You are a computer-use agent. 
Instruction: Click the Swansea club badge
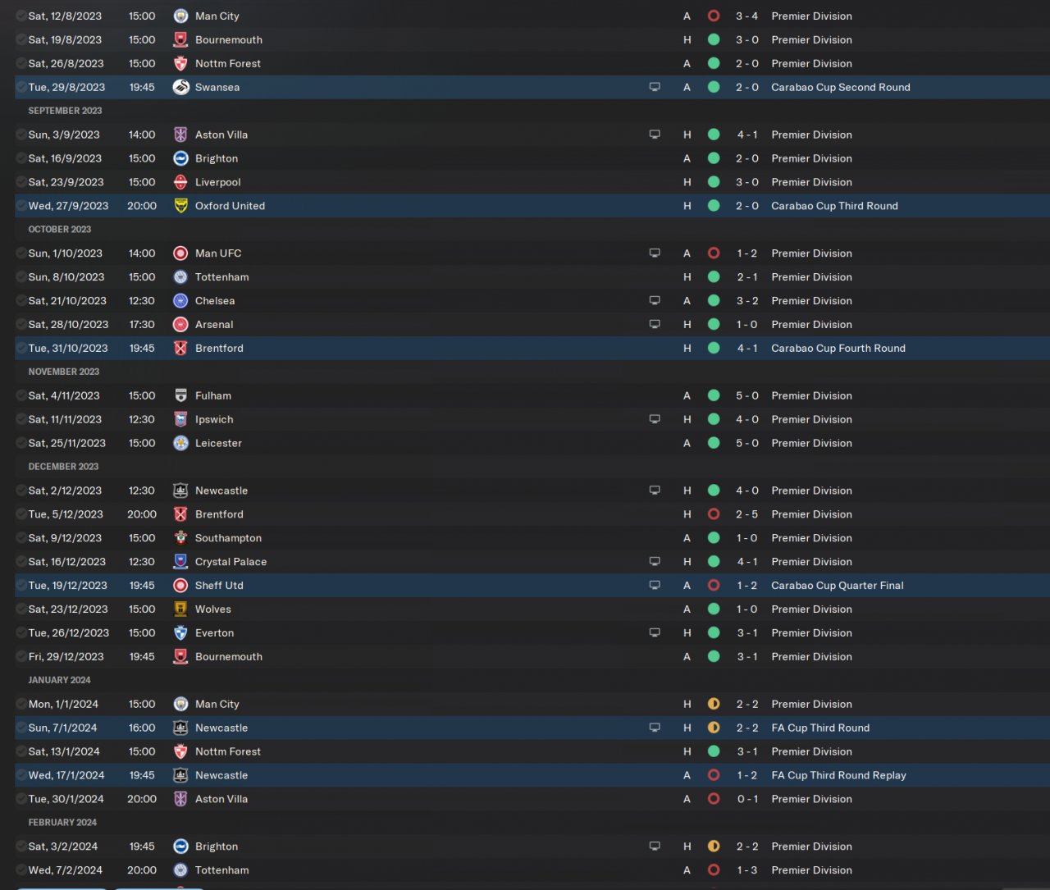pos(181,87)
